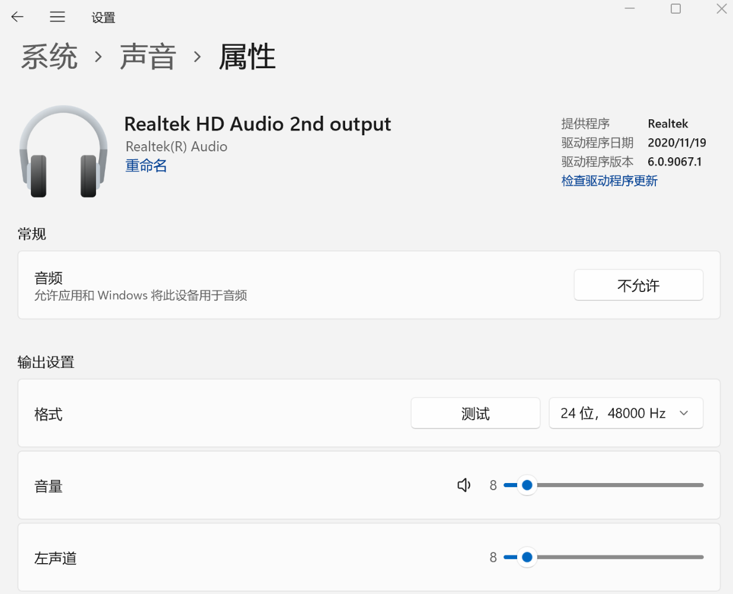
Task: Click the 常规 section heading
Action: click(31, 234)
